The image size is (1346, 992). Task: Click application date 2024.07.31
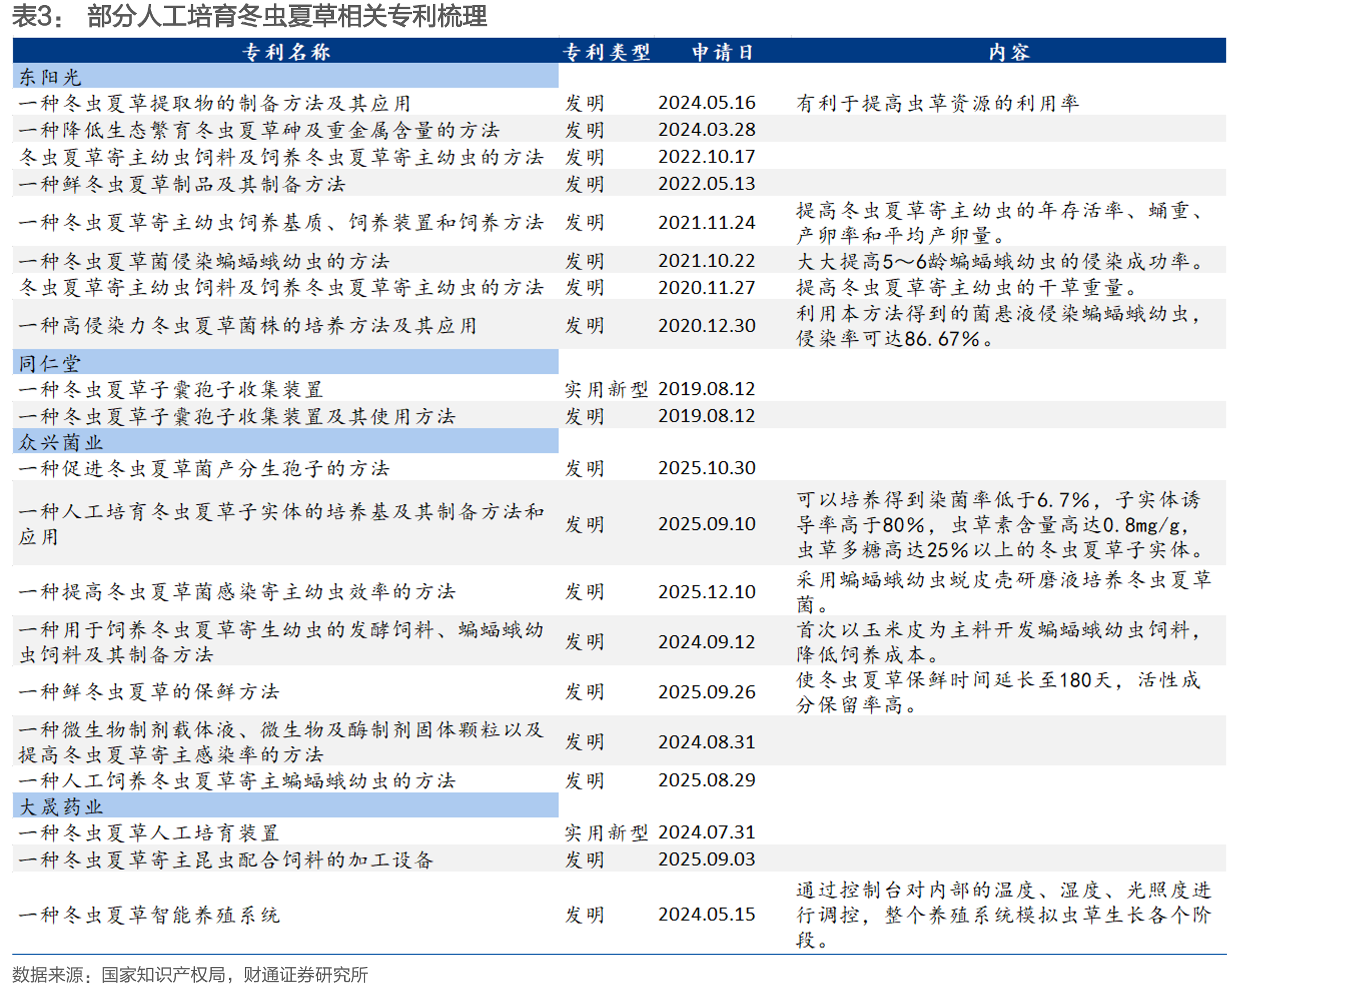pyautogui.click(x=706, y=832)
